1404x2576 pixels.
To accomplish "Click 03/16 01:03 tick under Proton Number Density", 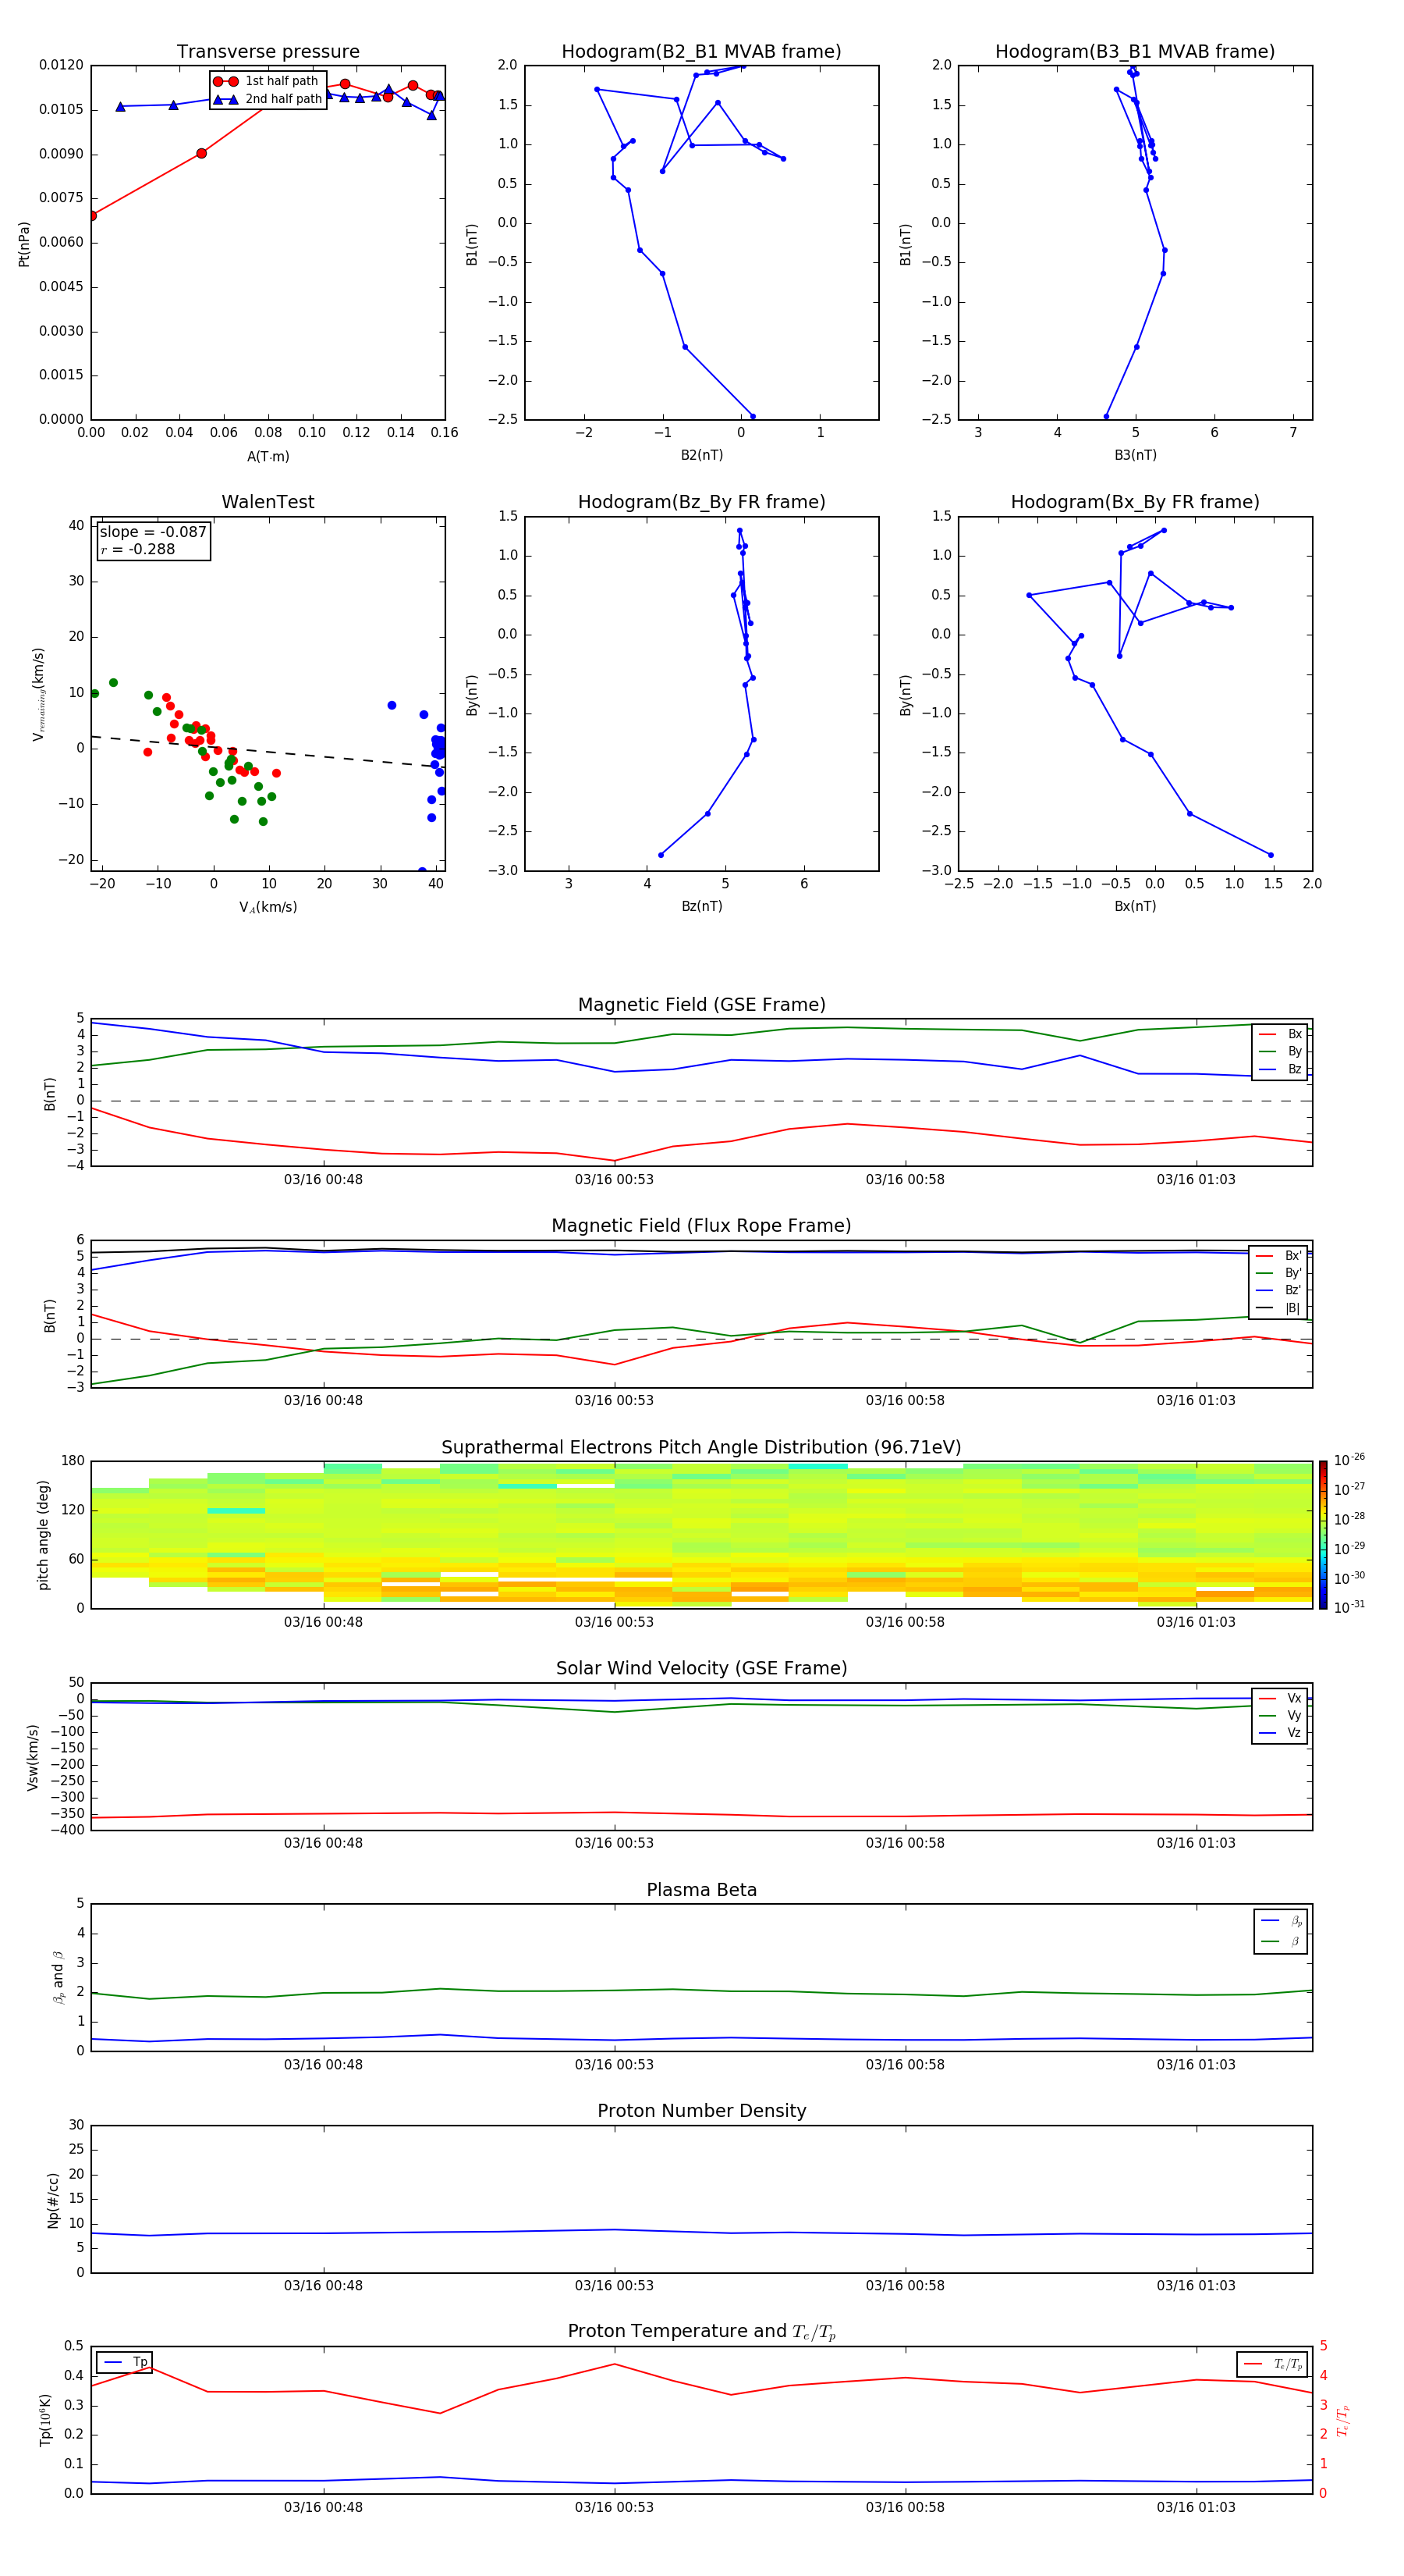I will click(x=1197, y=2285).
